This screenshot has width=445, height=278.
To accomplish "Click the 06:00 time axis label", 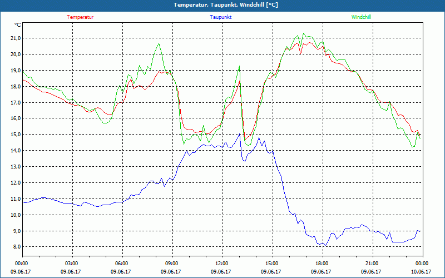I will tap(122, 264).
